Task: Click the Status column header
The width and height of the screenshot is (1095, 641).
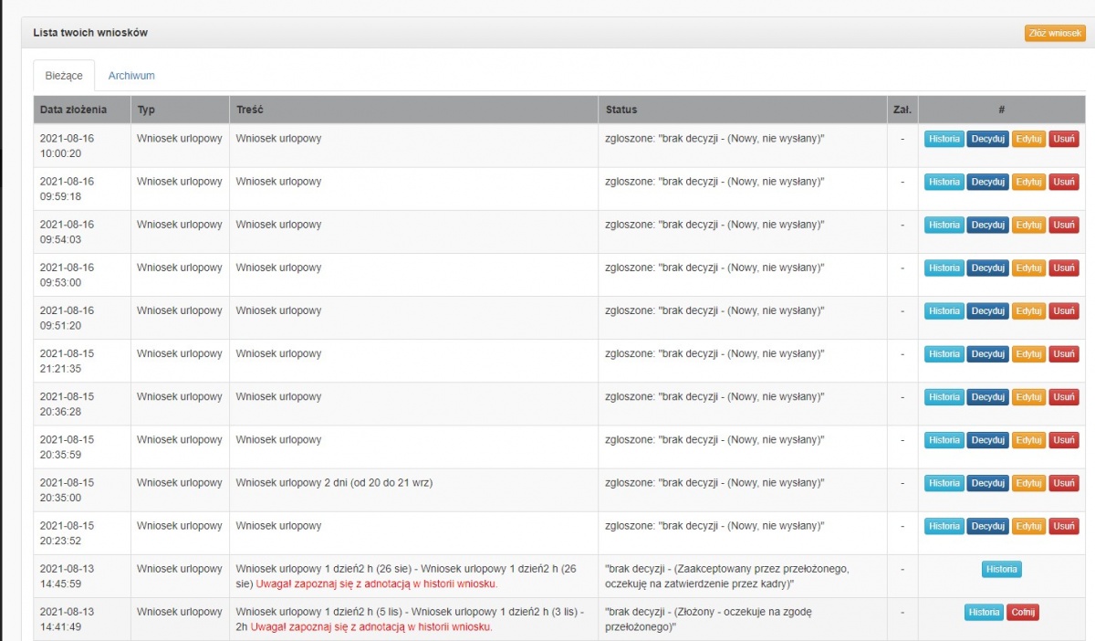Action: (x=621, y=110)
